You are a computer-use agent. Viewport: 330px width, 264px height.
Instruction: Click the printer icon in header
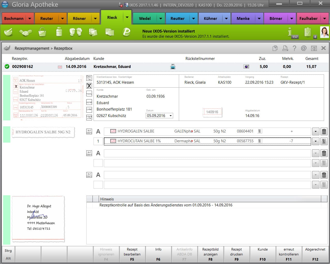(x=285, y=48)
